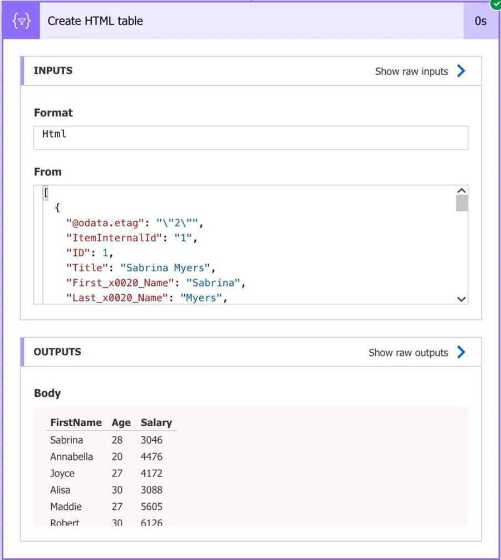Viewport: 501px width, 560px height.
Task: Click the 0s duration indicator
Action: 480,21
